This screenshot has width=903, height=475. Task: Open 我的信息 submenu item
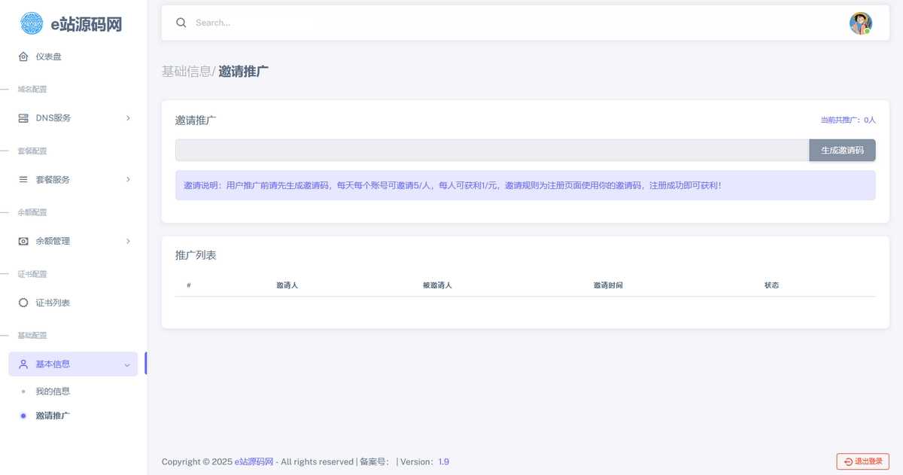[53, 391]
